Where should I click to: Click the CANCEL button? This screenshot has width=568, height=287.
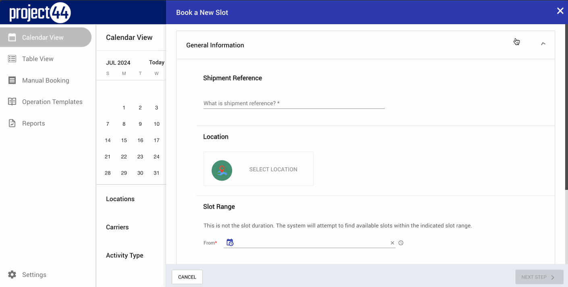pyautogui.click(x=187, y=277)
